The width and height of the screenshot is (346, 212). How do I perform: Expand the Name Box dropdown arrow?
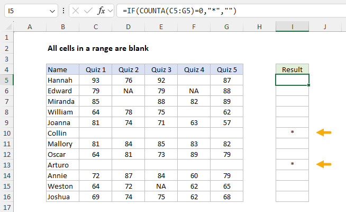52,11
